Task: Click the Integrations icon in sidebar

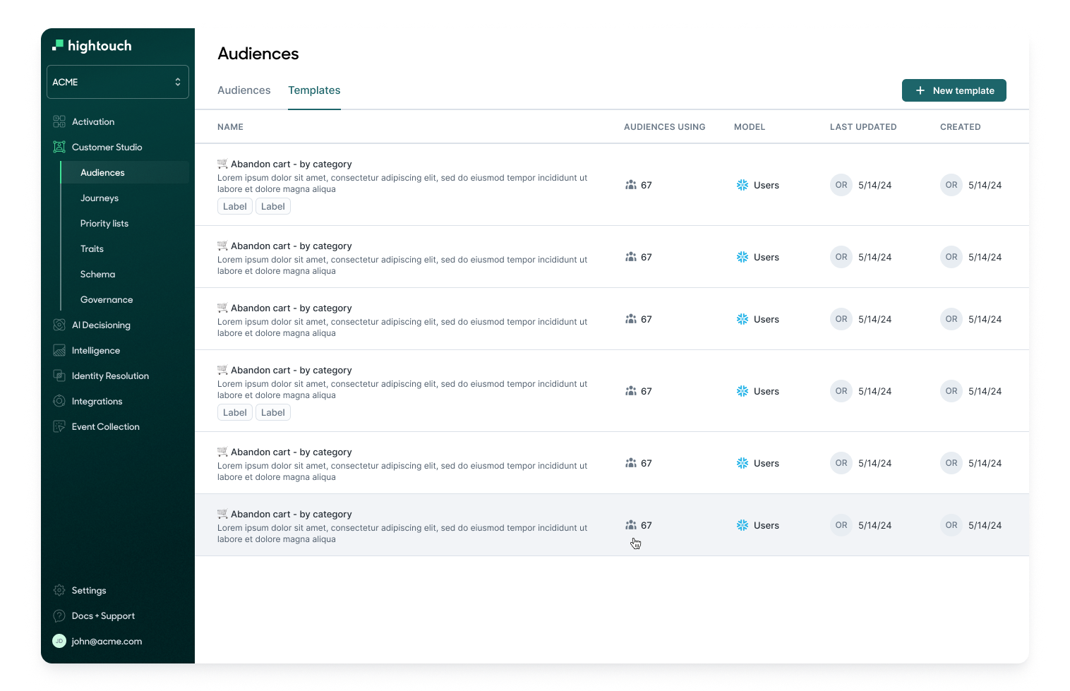Action: point(59,401)
